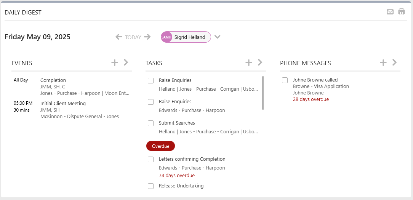Expand Phone Messages panel chevron
Viewport: 413px width, 200px height.
(x=395, y=62)
